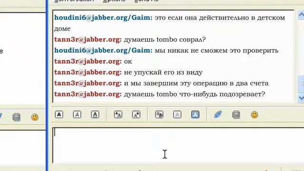The image size is (304, 171).
Task: Insert a link using the chain icon
Action: pos(218,114)
